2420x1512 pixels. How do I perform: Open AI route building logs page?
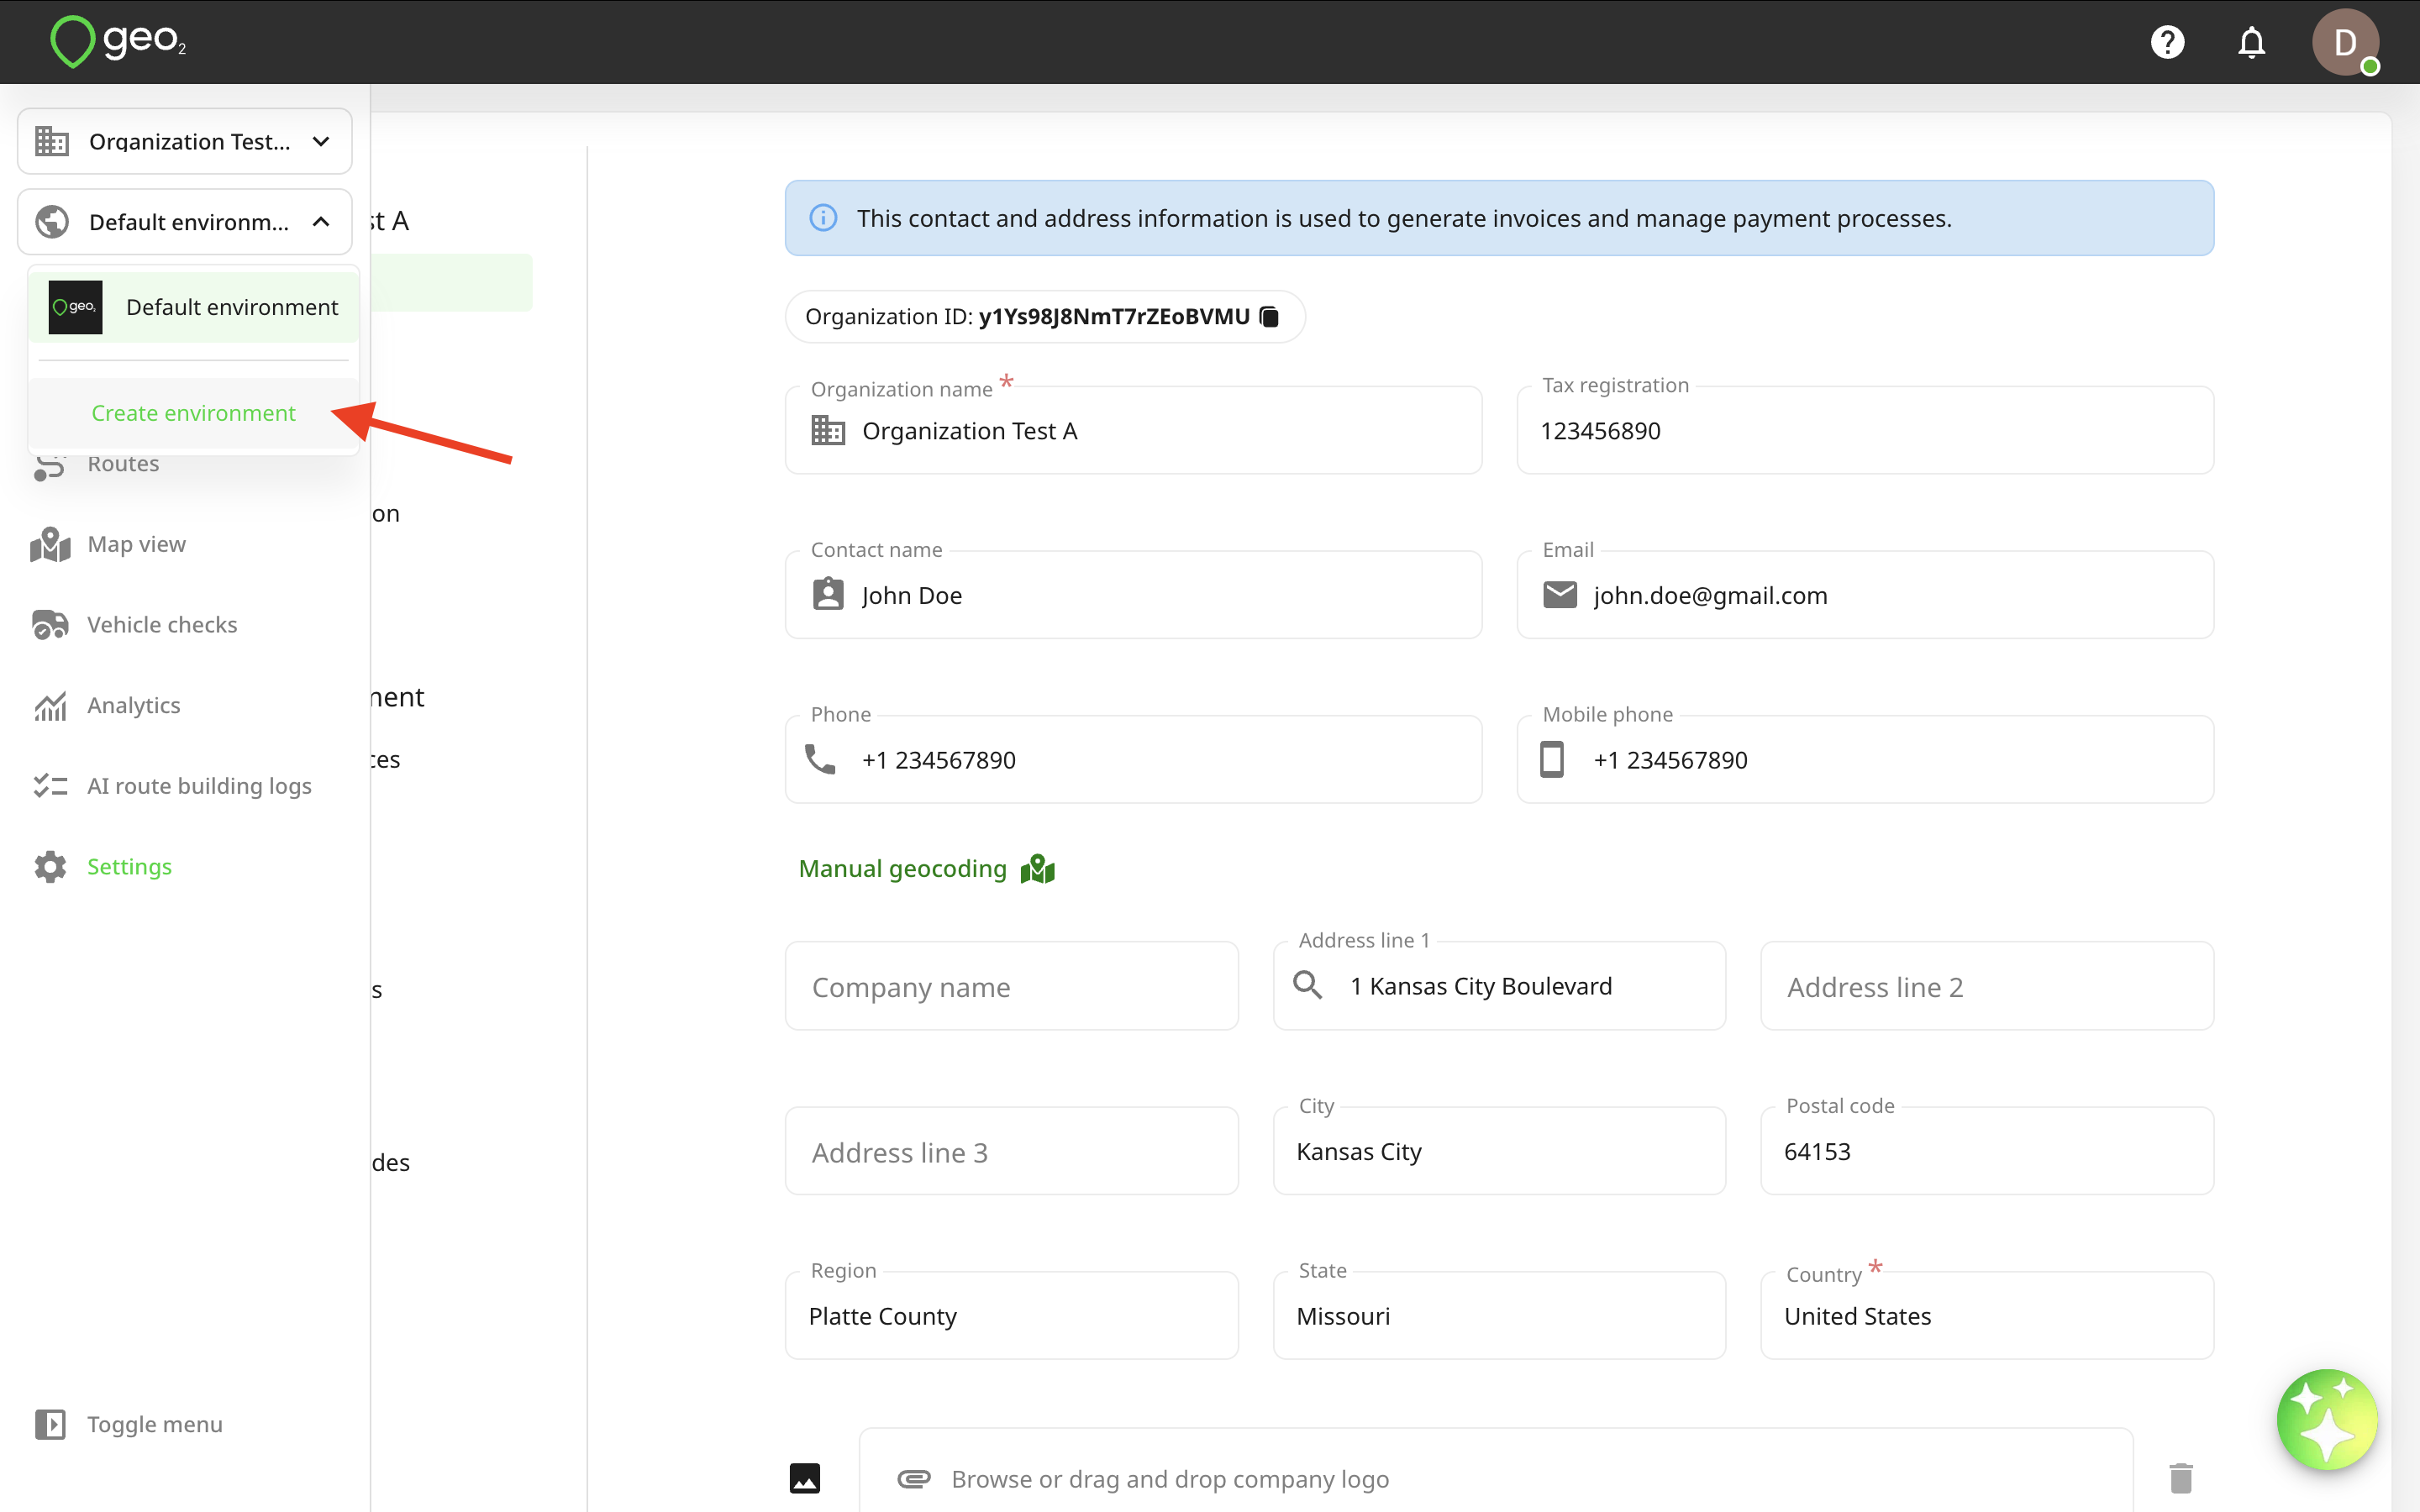pyautogui.click(x=199, y=786)
